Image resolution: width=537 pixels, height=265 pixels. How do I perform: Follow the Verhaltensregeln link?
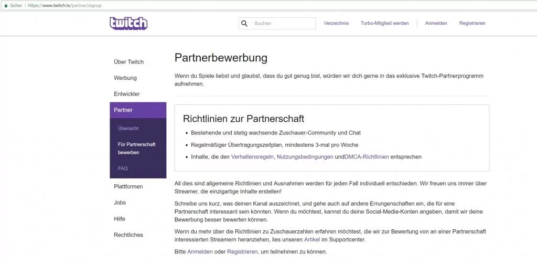[252, 157]
